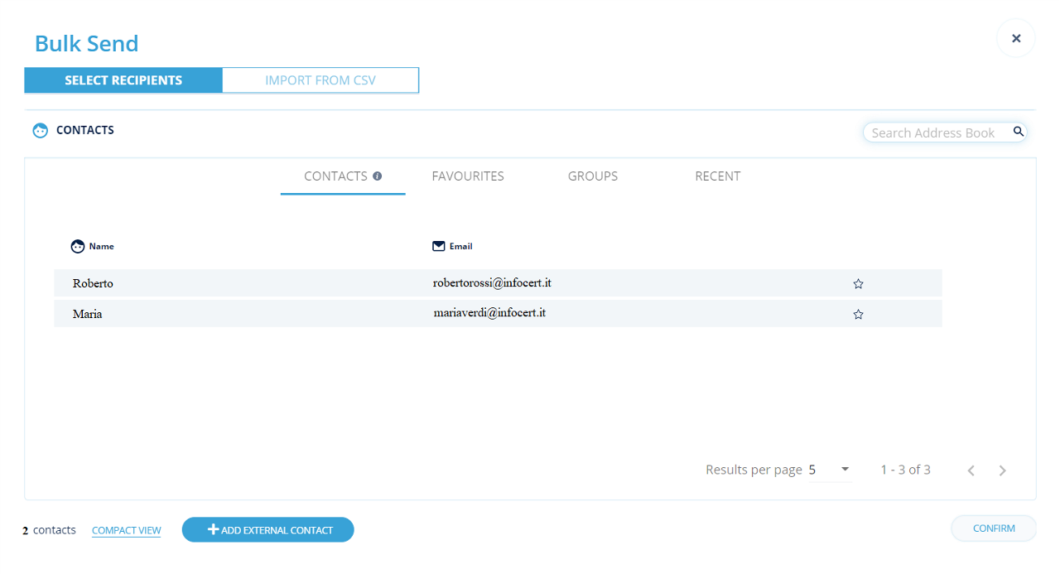Image resolution: width=1060 pixels, height=574 pixels.
Task: Click the info icon beside Contacts tab
Action: click(378, 176)
